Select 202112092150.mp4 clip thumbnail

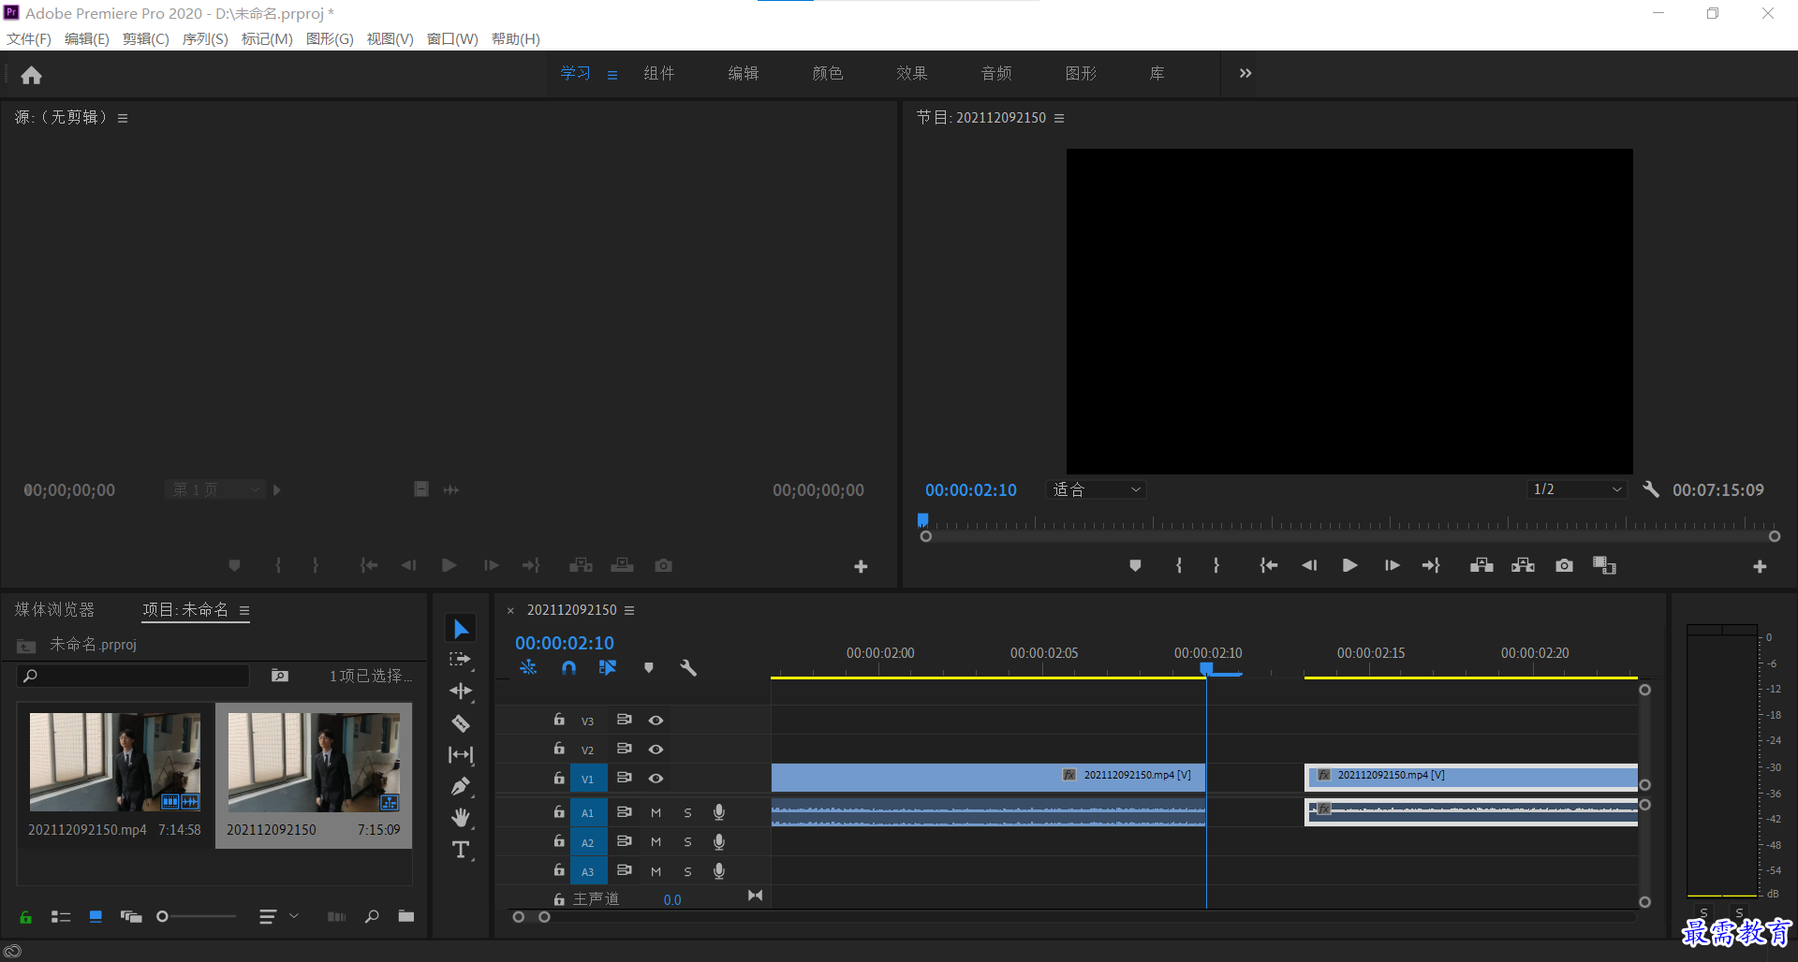(x=115, y=762)
